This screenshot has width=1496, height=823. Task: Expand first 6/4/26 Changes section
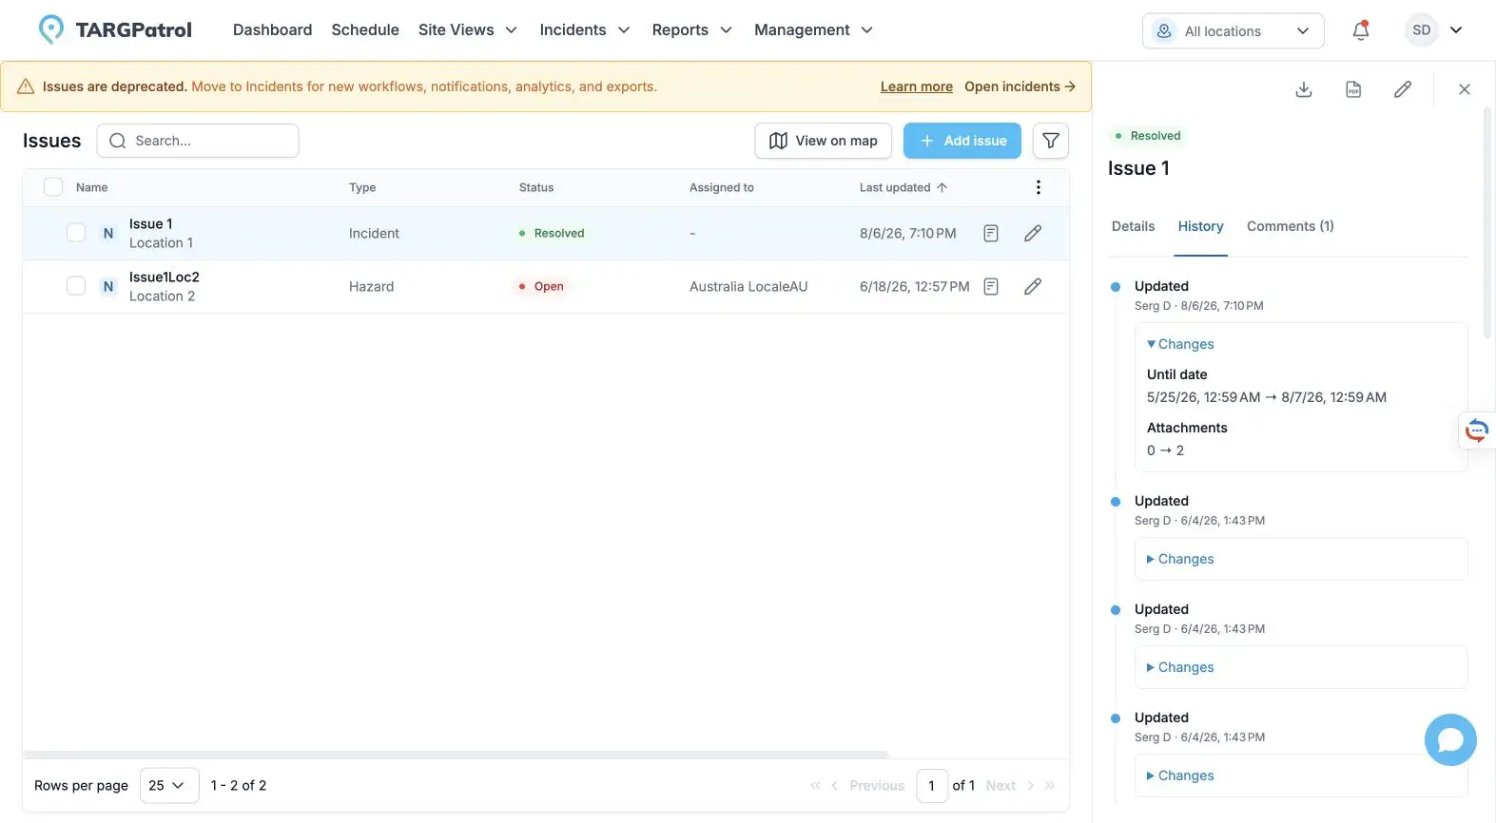click(x=1180, y=559)
